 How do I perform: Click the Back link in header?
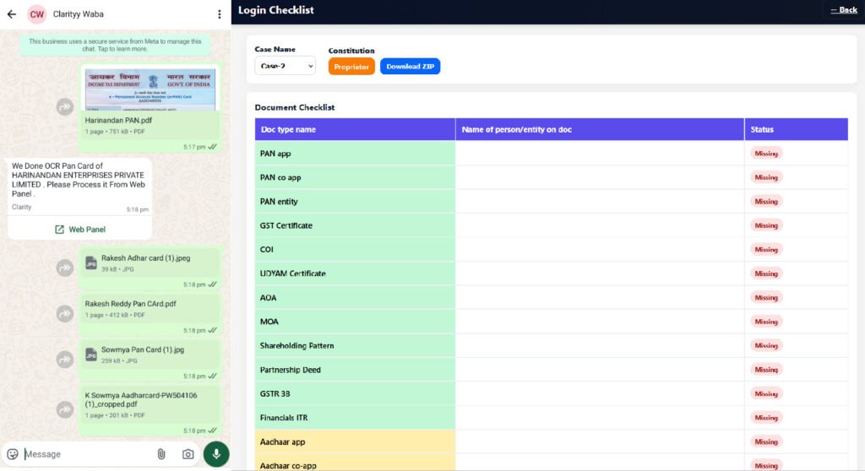[x=843, y=10]
